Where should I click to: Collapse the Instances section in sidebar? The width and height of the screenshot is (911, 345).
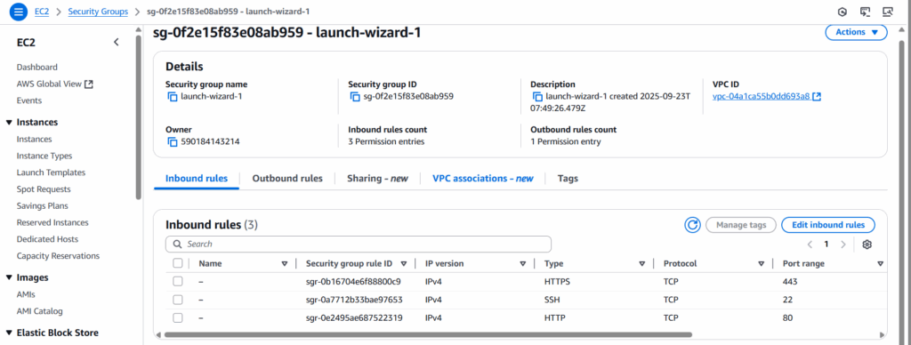pyautogui.click(x=9, y=123)
